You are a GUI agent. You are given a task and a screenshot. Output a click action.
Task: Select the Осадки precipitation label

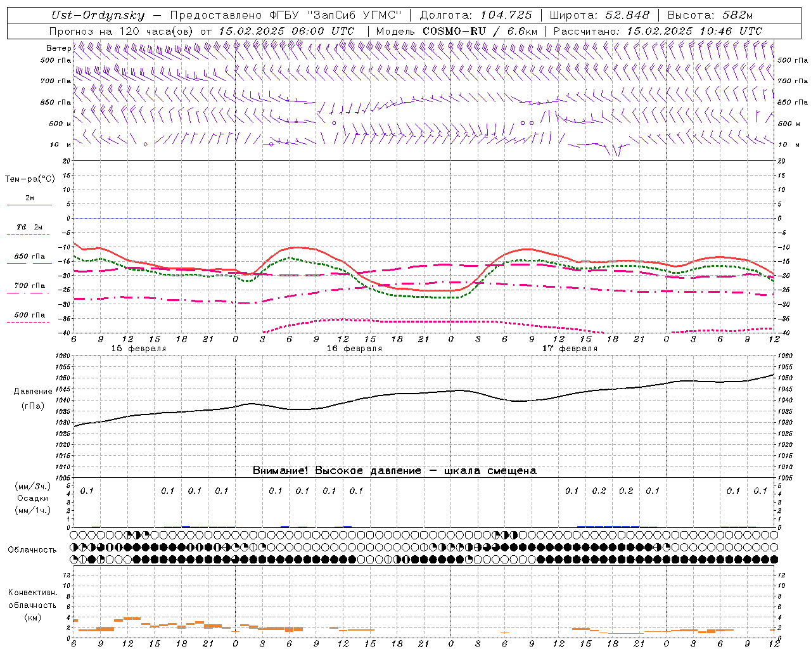pyautogui.click(x=32, y=498)
